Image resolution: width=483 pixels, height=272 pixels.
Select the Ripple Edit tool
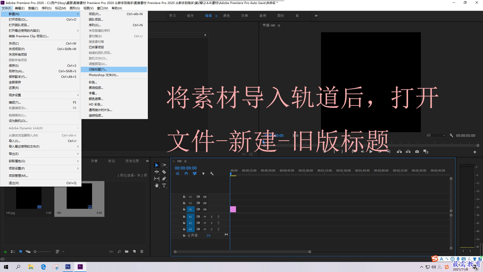(x=156, y=172)
